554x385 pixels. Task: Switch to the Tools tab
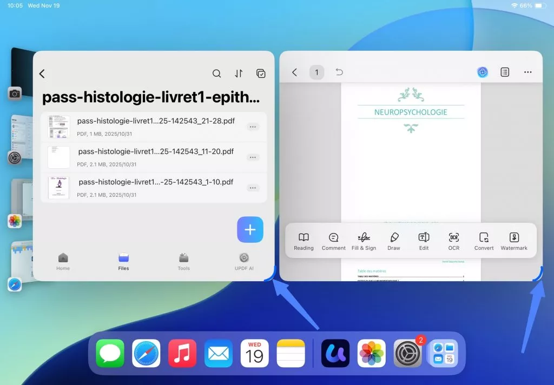click(183, 261)
